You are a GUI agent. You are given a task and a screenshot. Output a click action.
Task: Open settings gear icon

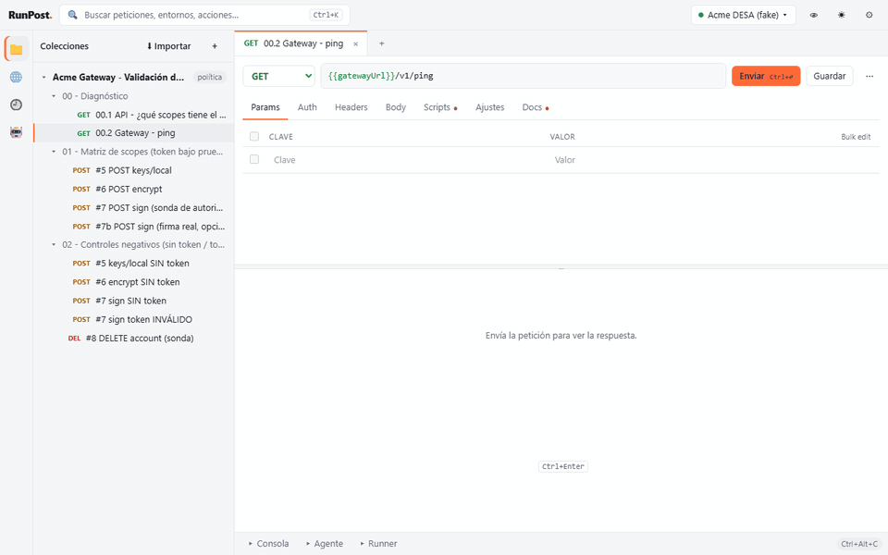(869, 16)
